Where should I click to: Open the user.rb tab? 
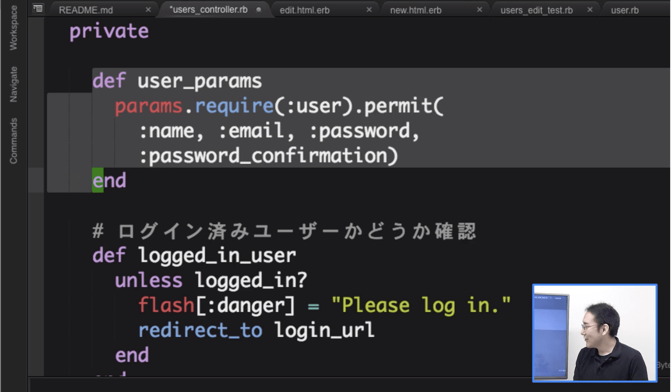pos(625,10)
